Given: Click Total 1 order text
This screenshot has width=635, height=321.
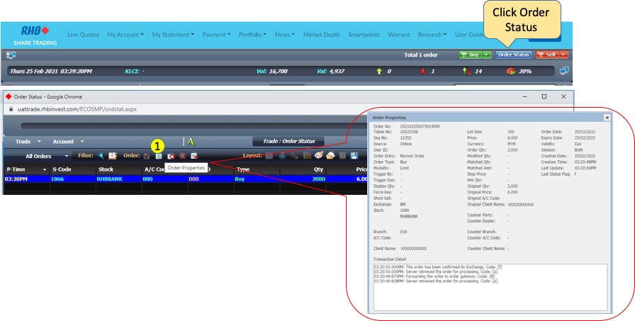Looking at the screenshot, I should pyautogui.click(x=421, y=55).
